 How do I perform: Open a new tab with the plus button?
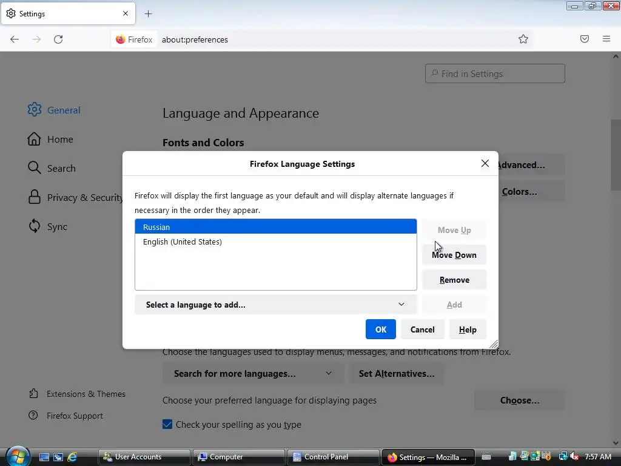[148, 14]
